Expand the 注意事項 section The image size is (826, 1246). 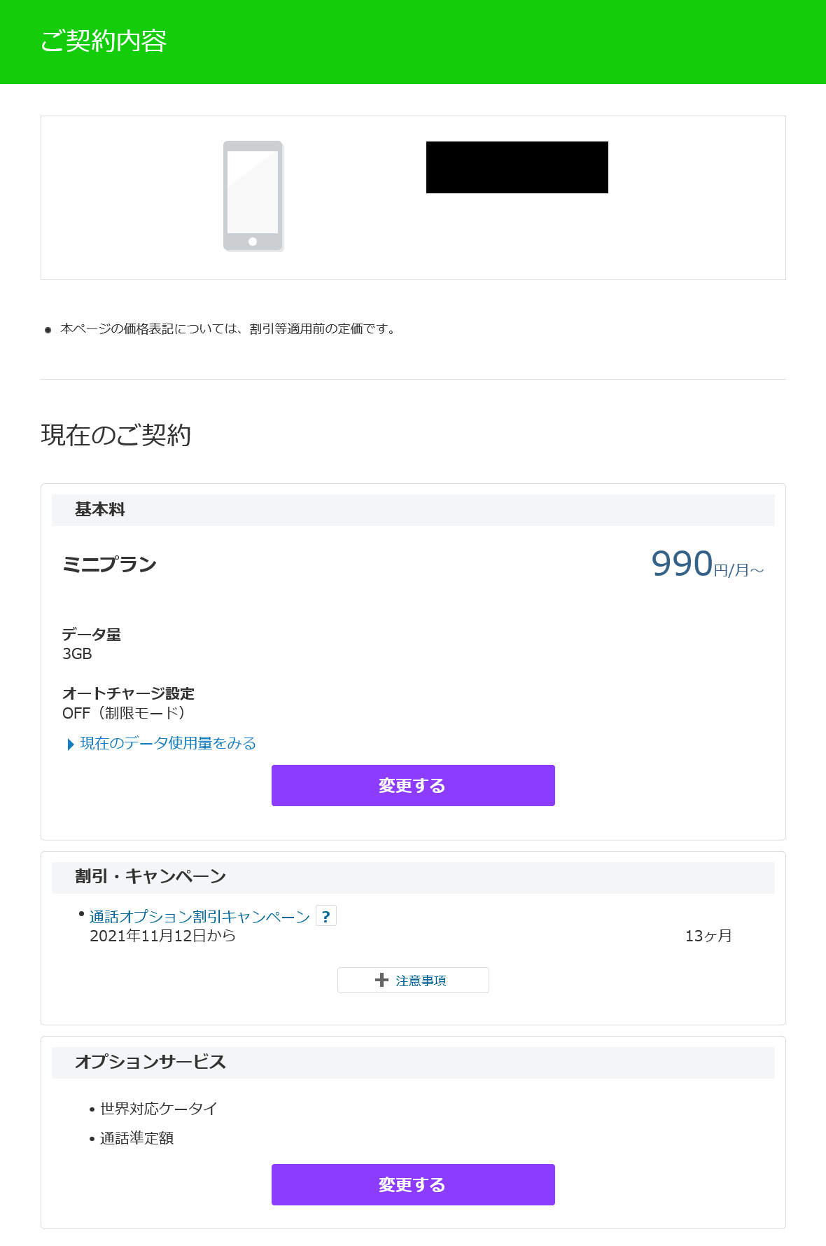click(x=413, y=981)
